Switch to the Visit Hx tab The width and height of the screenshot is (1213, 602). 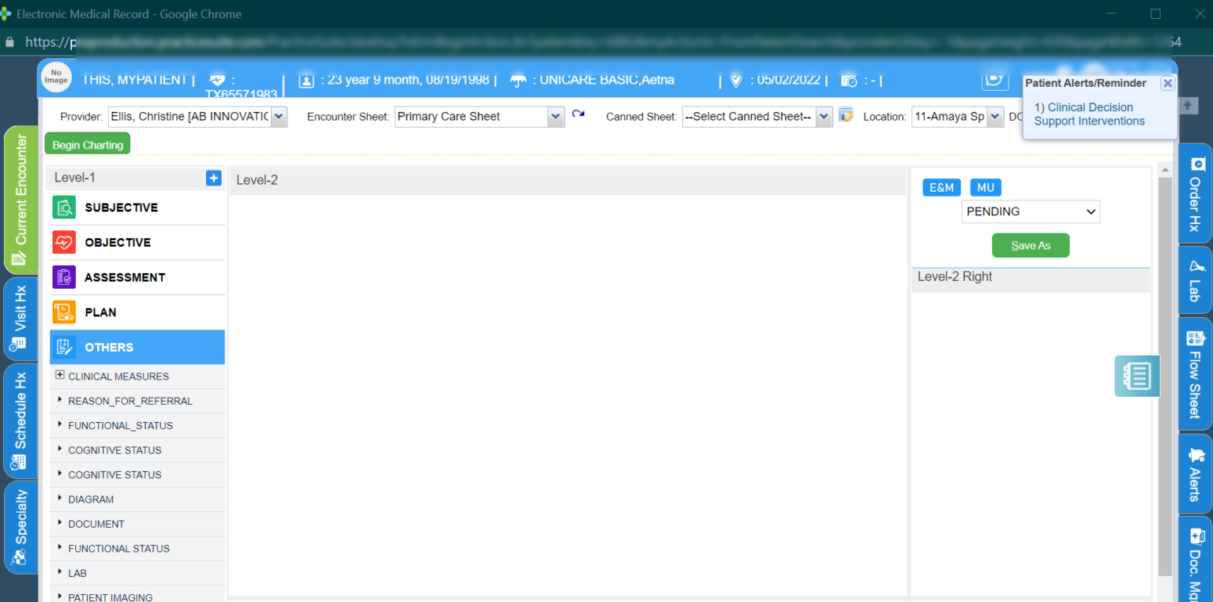(x=19, y=317)
